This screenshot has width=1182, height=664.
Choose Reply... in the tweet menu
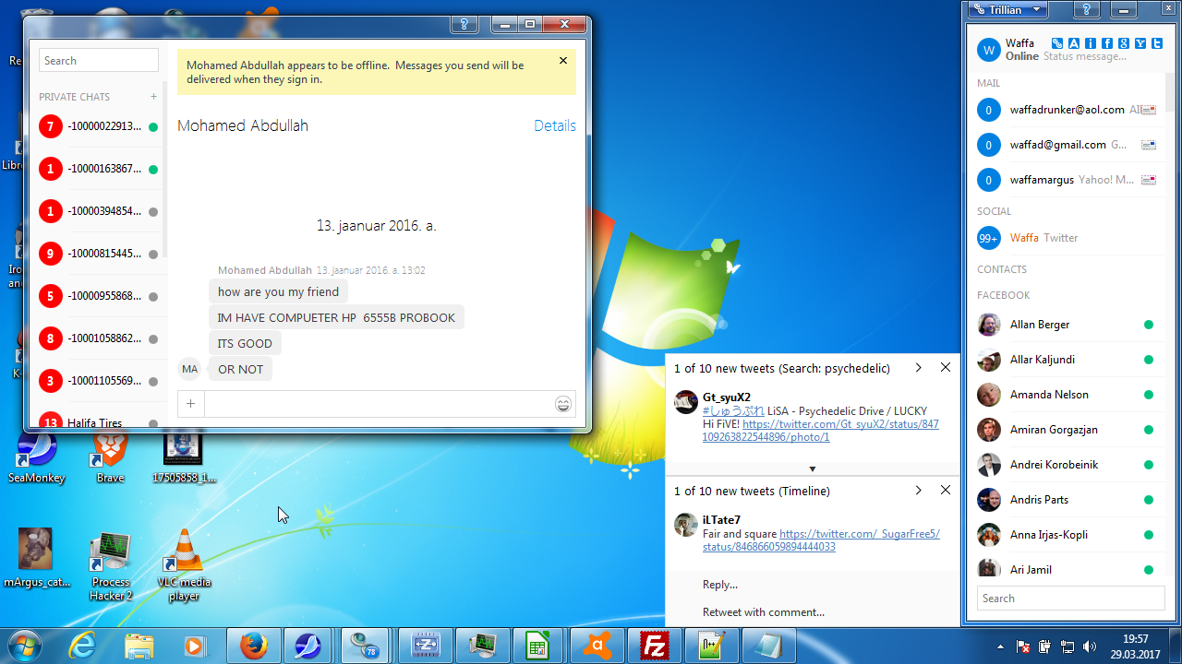(x=720, y=585)
